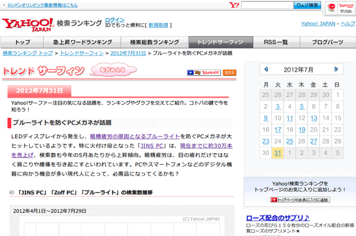This screenshot has height=236, width=356.
Task: Click the (C) Yahoo! JAPAN chart label
Action: [x=201, y=219]
